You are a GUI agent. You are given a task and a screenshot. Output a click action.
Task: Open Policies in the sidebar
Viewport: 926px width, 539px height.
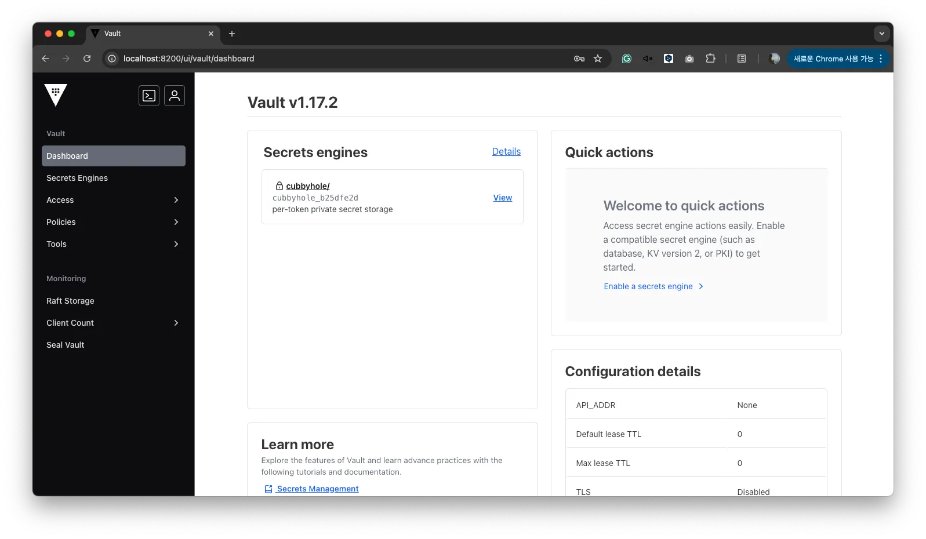114,222
